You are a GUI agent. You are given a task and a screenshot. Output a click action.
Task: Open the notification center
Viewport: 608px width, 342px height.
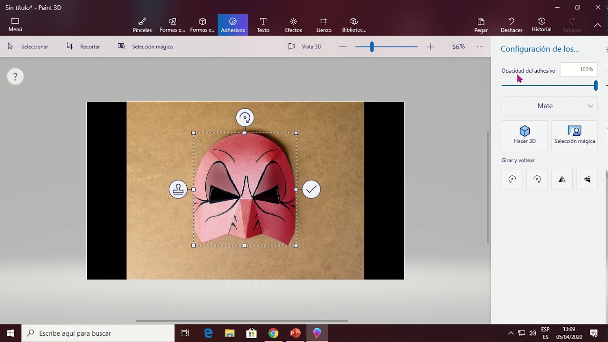pyautogui.click(x=594, y=333)
